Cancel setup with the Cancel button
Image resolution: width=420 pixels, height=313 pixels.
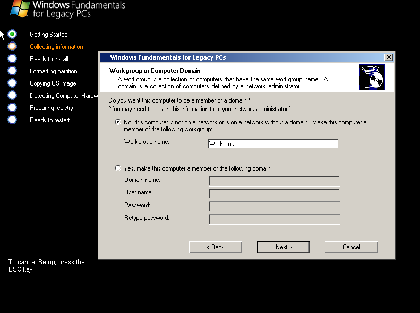pyautogui.click(x=352, y=247)
